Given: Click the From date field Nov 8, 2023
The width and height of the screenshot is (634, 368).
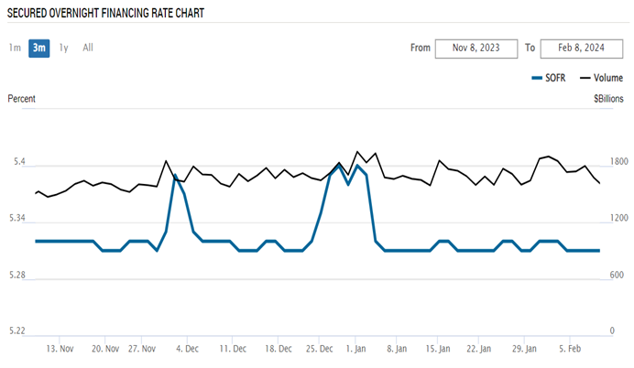Looking at the screenshot, I should (475, 49).
